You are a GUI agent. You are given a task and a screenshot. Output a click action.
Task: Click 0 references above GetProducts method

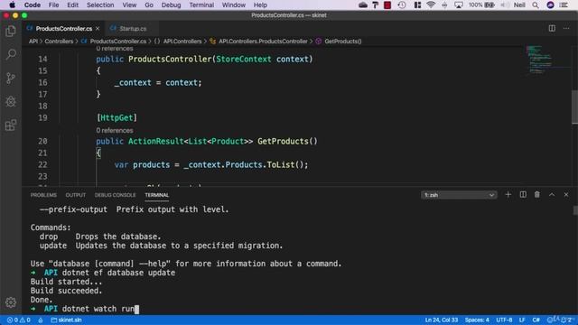pos(115,130)
